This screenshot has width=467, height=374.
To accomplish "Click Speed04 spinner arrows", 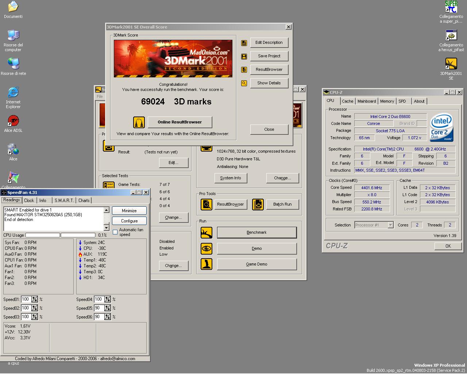I will point(108,299).
